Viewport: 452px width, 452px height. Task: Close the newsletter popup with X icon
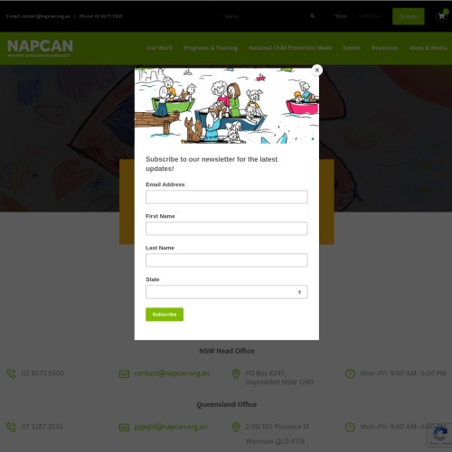[x=316, y=71]
